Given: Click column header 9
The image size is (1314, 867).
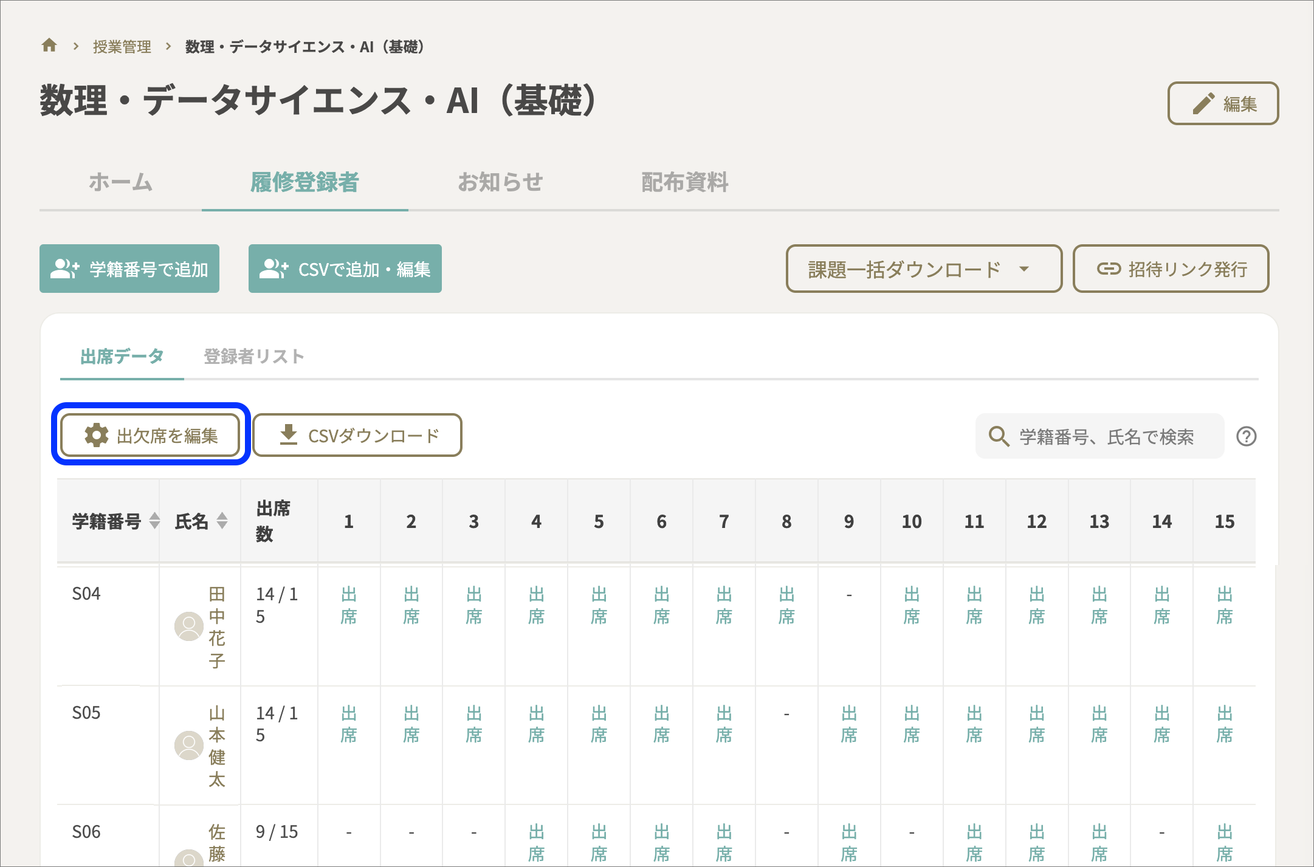Looking at the screenshot, I should tap(849, 521).
